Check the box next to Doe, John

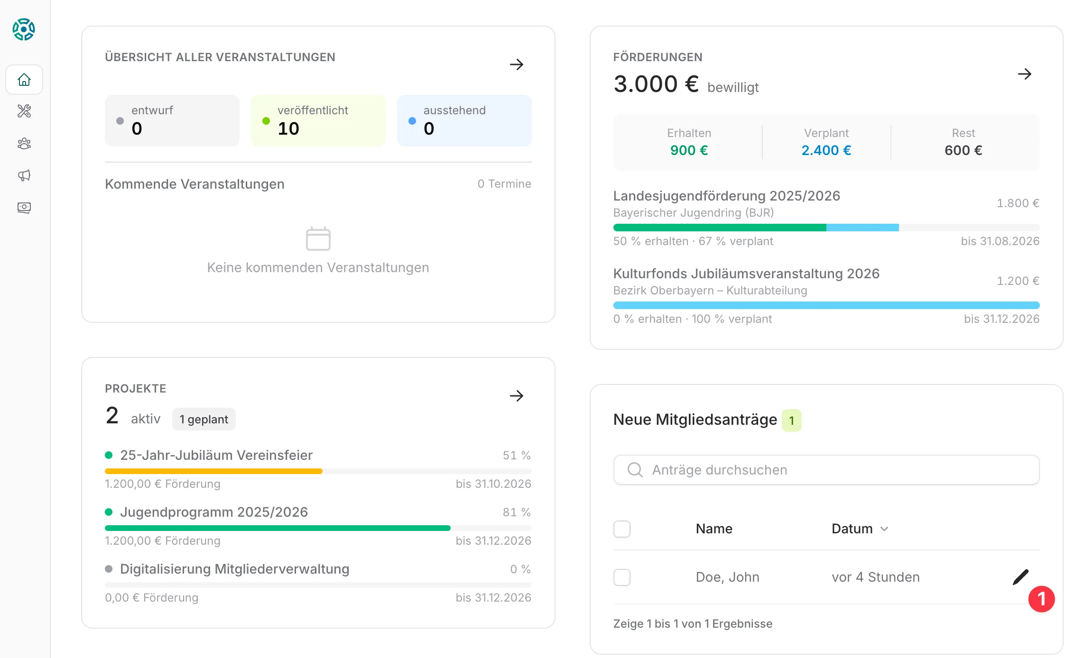coord(621,577)
